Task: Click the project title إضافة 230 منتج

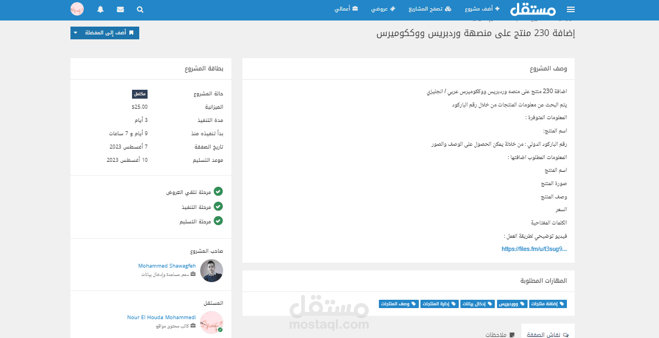Action: pos(476,34)
